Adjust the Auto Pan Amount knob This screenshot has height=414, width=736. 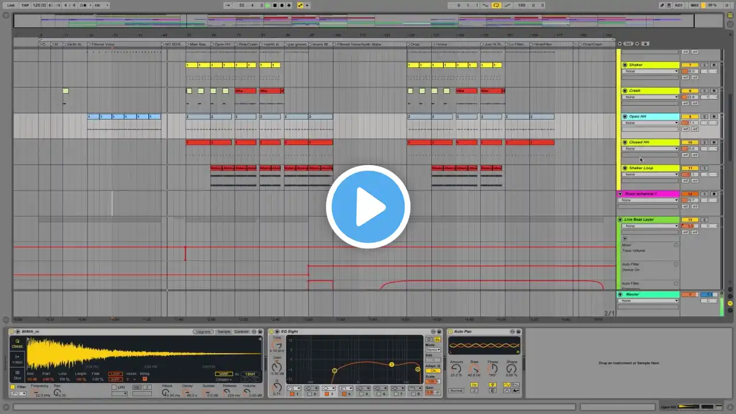[456, 369]
